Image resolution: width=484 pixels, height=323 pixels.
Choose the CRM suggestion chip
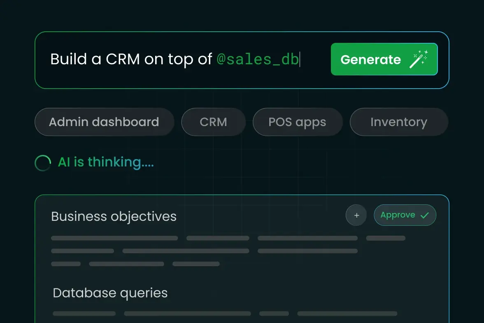213,122
